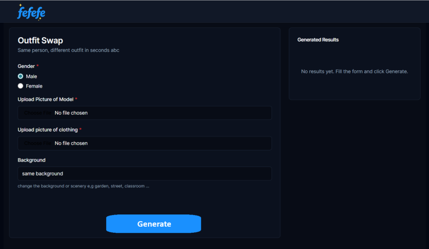Image resolution: width=429 pixels, height=249 pixels.
Task: Click the Male option label text
Action: pos(31,76)
